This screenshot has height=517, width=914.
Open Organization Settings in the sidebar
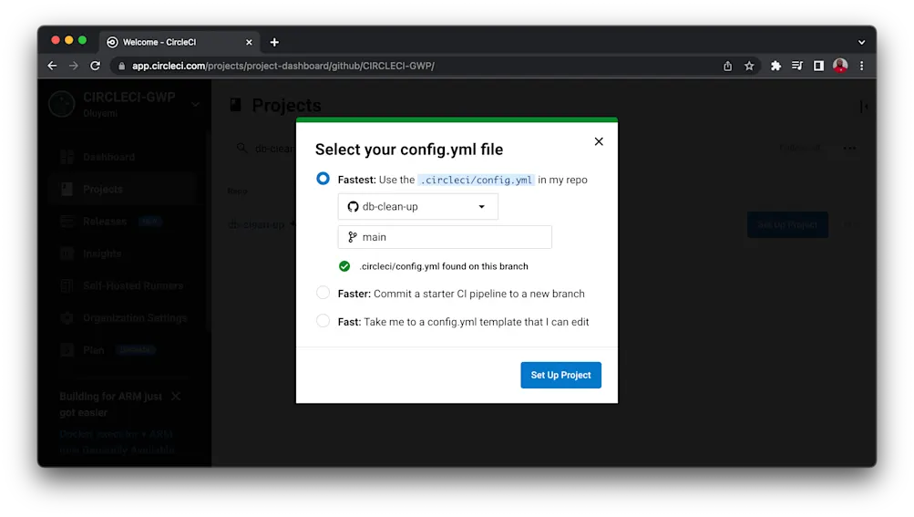pyautogui.click(x=135, y=317)
